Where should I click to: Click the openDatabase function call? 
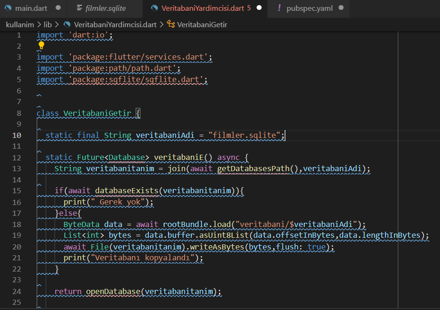pos(113,291)
